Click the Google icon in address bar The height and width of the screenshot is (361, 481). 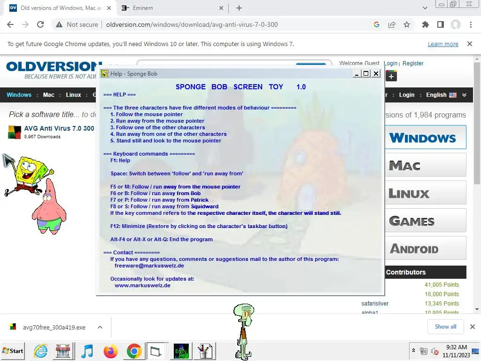(x=377, y=24)
